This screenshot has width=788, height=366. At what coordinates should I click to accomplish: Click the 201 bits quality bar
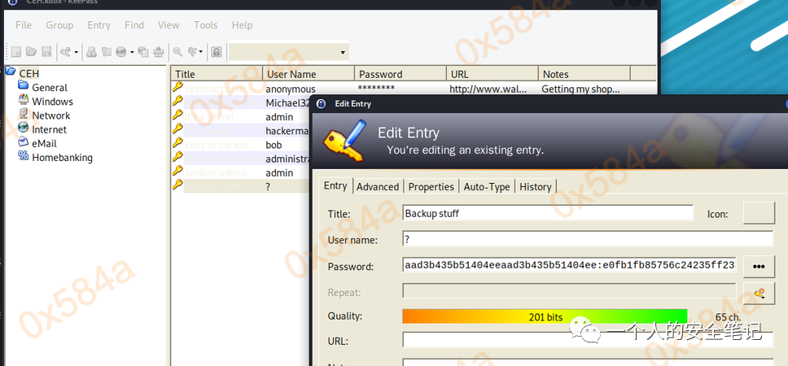[545, 317]
